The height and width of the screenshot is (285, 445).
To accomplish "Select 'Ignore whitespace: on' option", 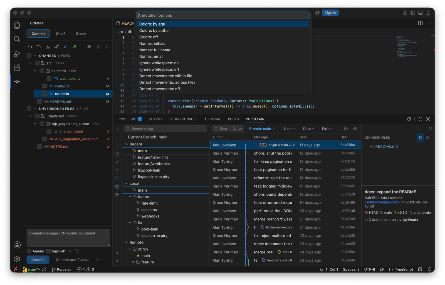I will pos(223,63).
